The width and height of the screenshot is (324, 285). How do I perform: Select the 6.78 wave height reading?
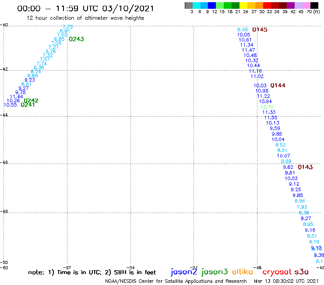[x=51, y=51]
